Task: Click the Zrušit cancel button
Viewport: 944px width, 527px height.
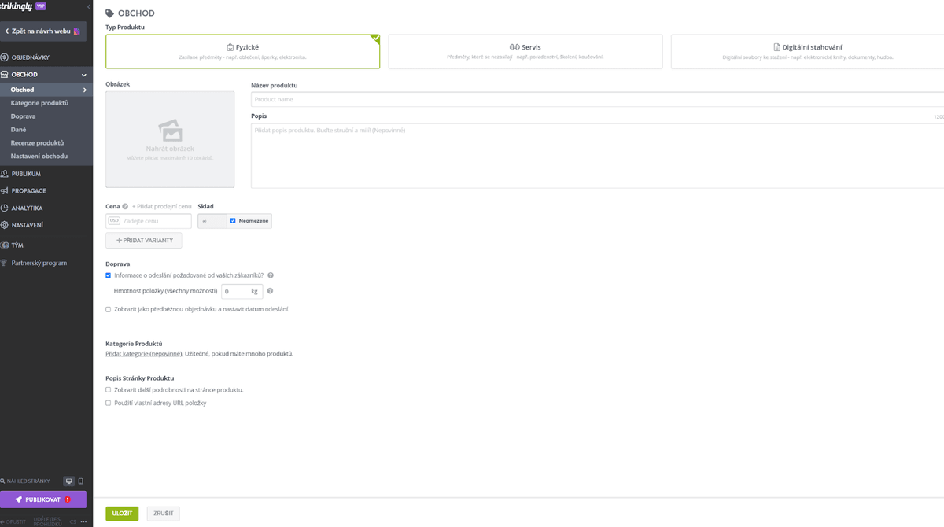Action: 164,514
